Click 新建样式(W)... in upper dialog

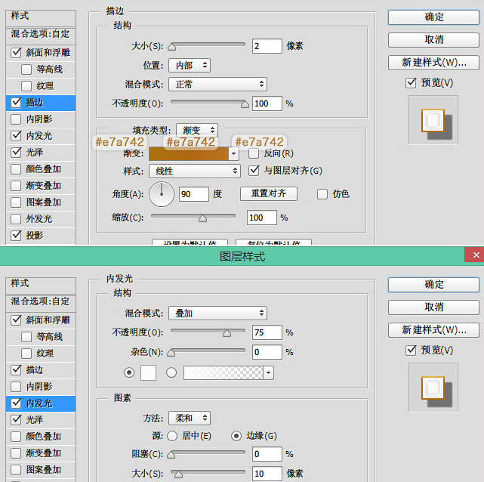click(433, 63)
